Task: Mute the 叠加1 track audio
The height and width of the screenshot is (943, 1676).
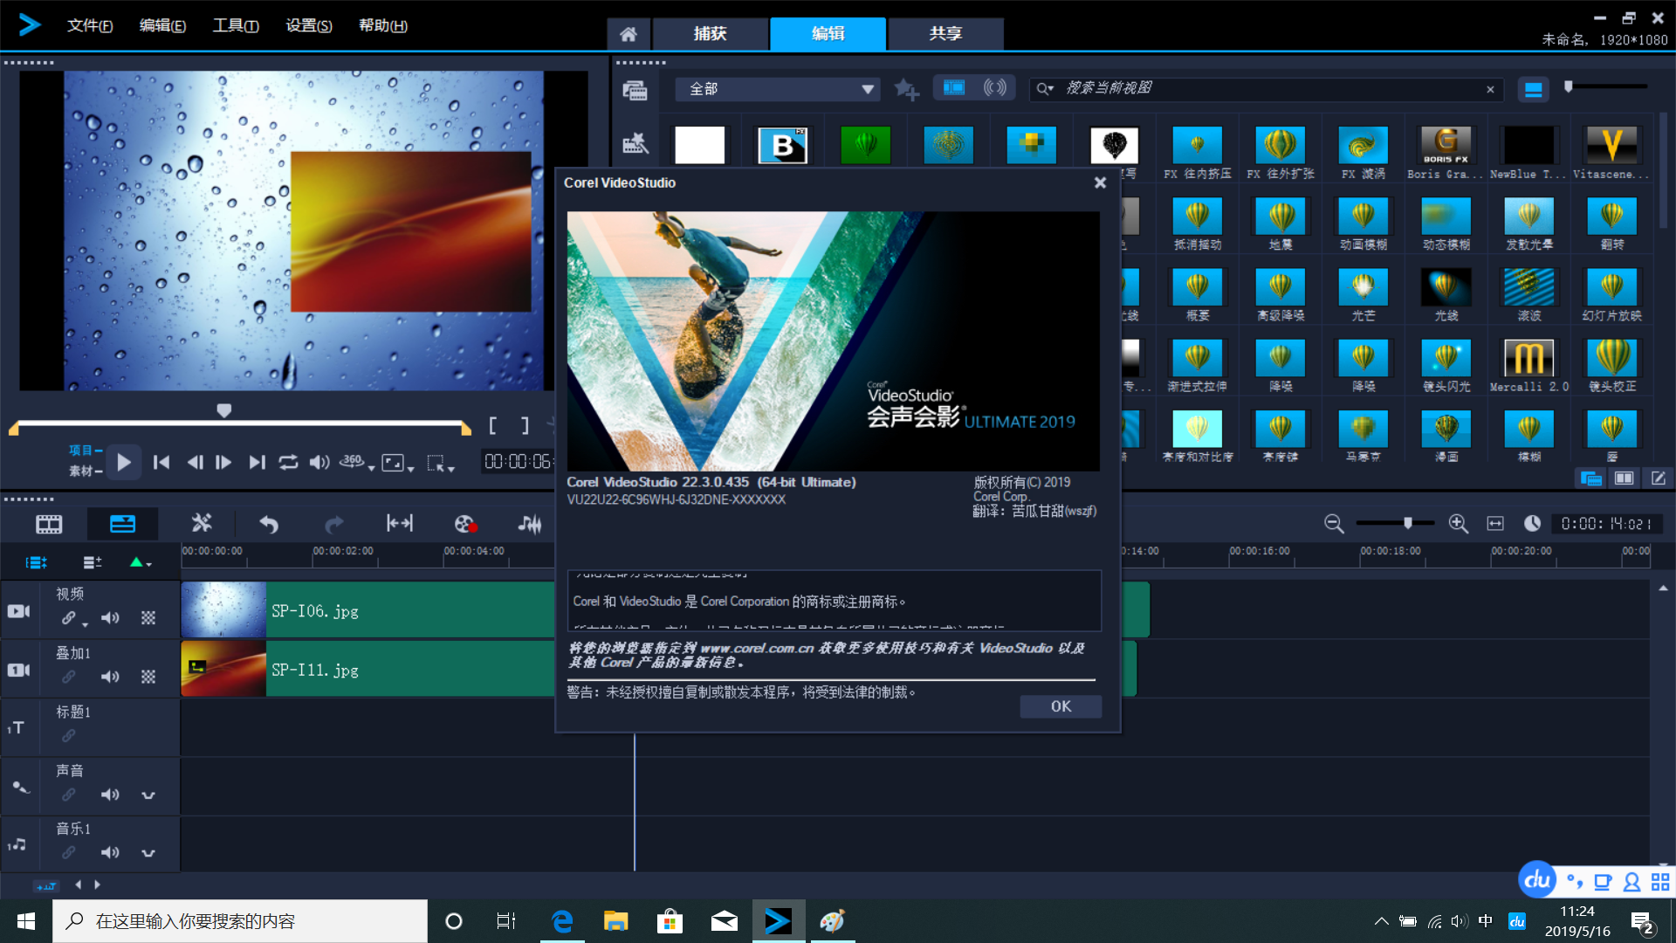Action: (110, 677)
